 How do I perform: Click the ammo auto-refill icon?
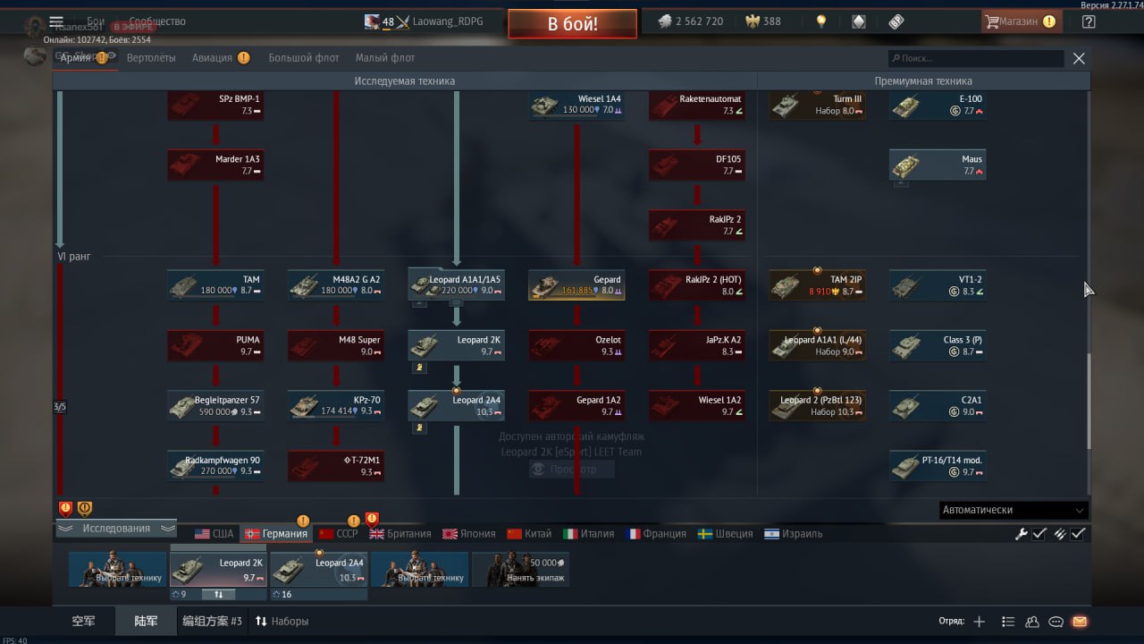[1060, 534]
